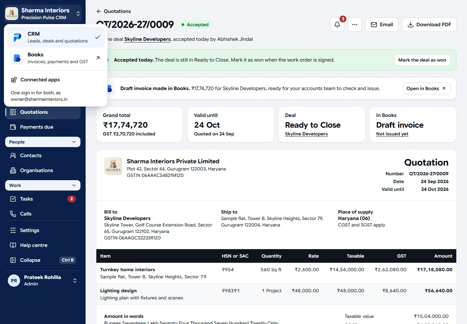Click the Grand total ₹17,74,720 value
Viewport: 467px width, 324px height.
[x=125, y=125]
